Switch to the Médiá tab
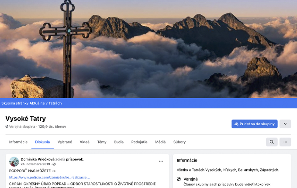Screen dimensions: 297x188 [x=160, y=142]
